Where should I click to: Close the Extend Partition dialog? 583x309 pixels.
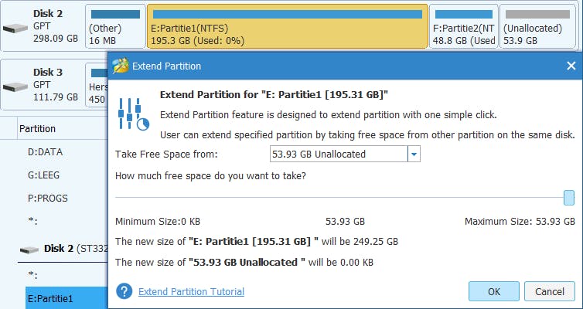(571, 66)
